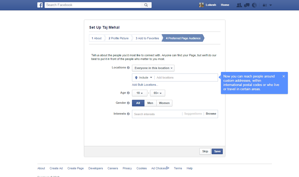
Task: Open messages icon in top bar
Action: tap(247, 5)
